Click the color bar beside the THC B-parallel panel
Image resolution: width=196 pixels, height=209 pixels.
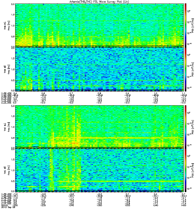[185, 170]
